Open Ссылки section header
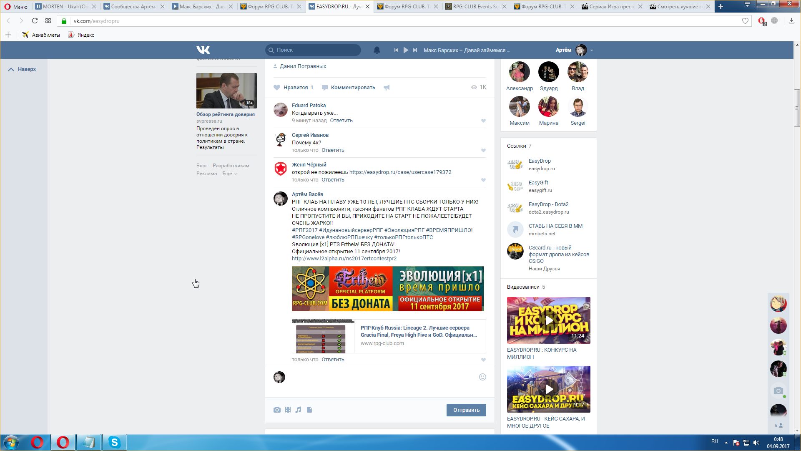The image size is (801, 451). click(517, 146)
